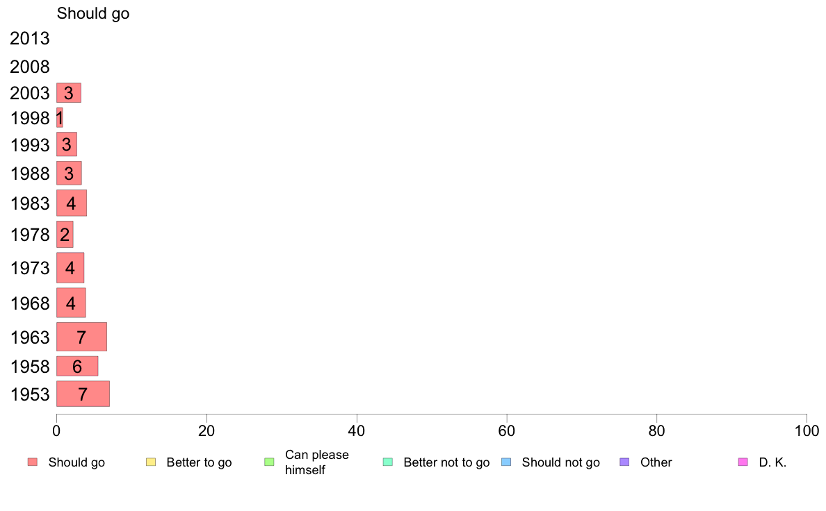Screen dimensions: 826x511
Task: Click the 1978 bar labeled 2
Action: [65, 234]
